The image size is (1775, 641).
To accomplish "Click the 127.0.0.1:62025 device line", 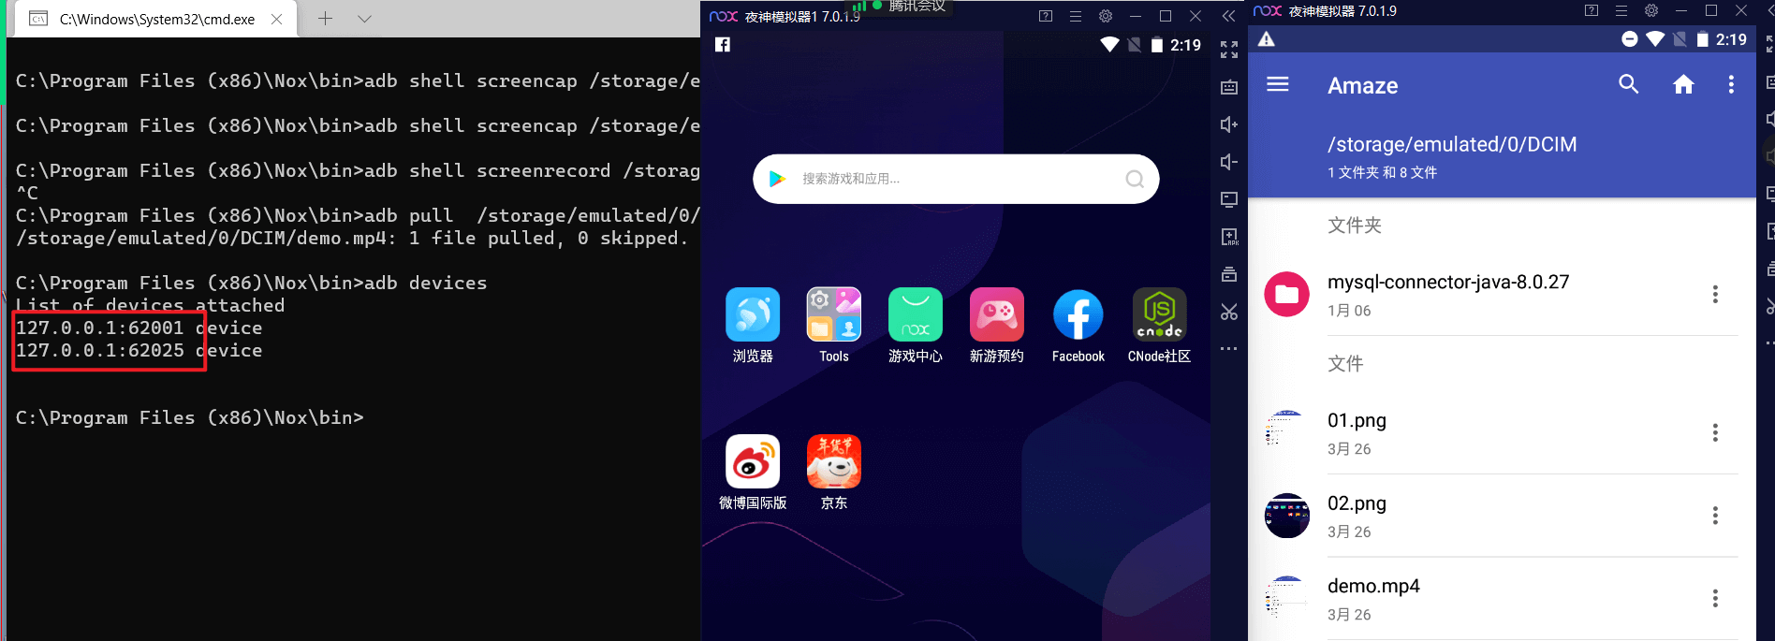I will click(x=139, y=350).
